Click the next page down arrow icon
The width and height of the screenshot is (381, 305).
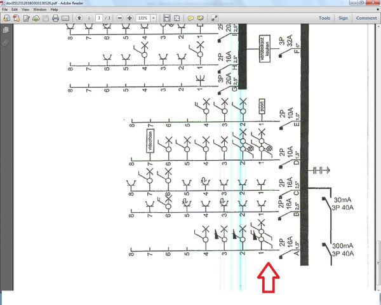tap(89, 18)
